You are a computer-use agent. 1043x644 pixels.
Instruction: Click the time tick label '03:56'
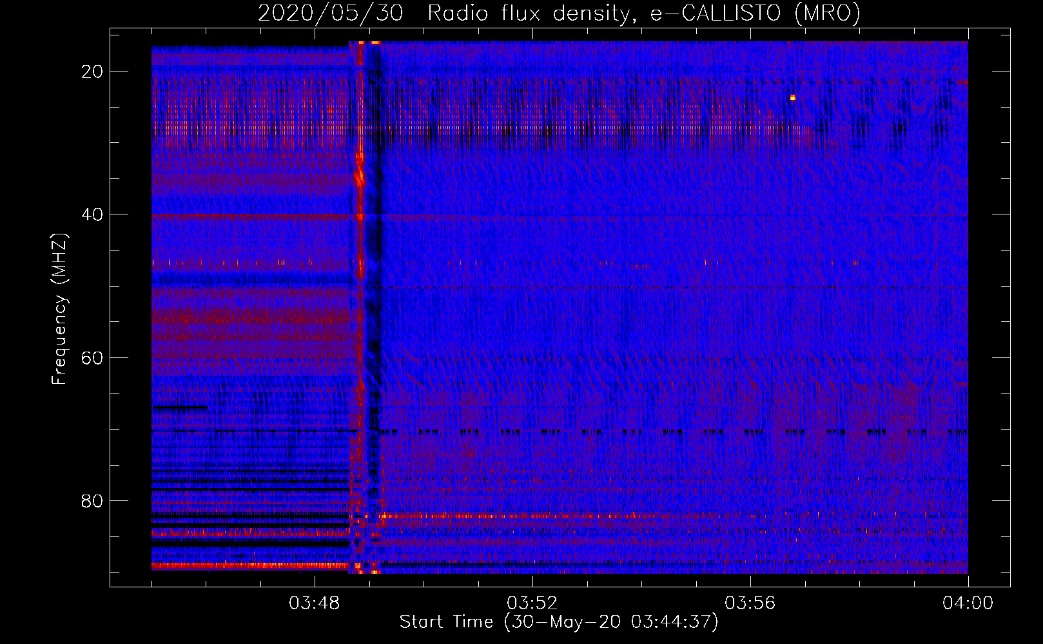coord(750,603)
